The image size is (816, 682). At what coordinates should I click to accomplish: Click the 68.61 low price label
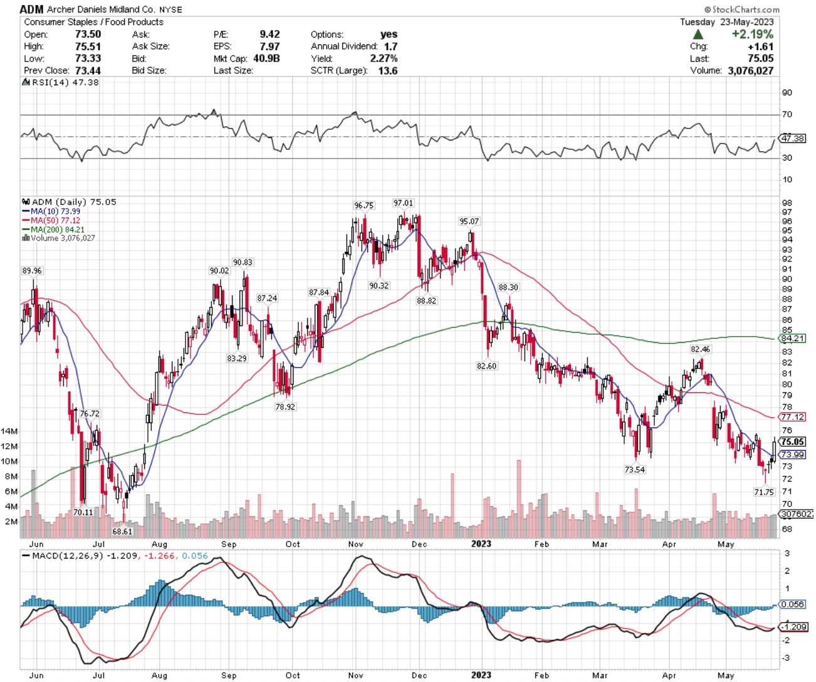click(122, 532)
